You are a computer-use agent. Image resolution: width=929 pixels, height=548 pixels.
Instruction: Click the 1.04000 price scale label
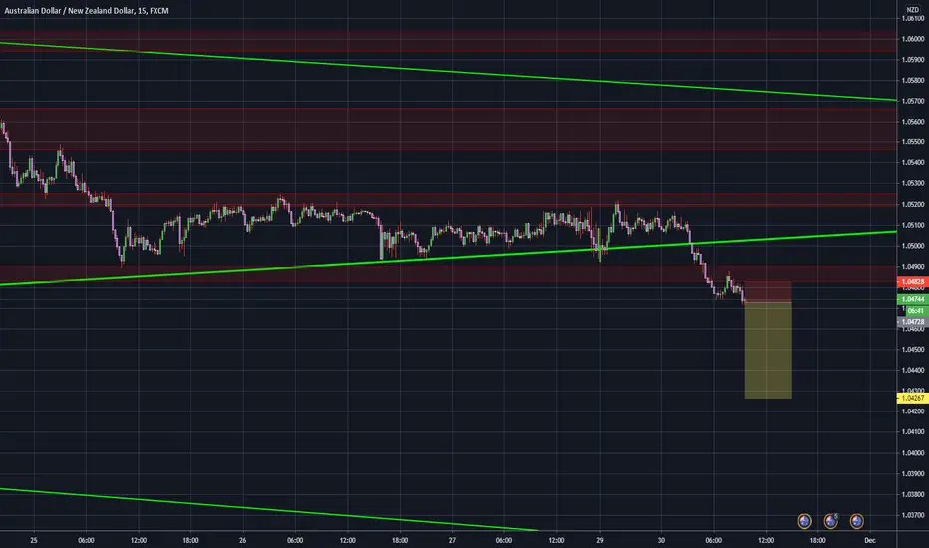pos(912,453)
